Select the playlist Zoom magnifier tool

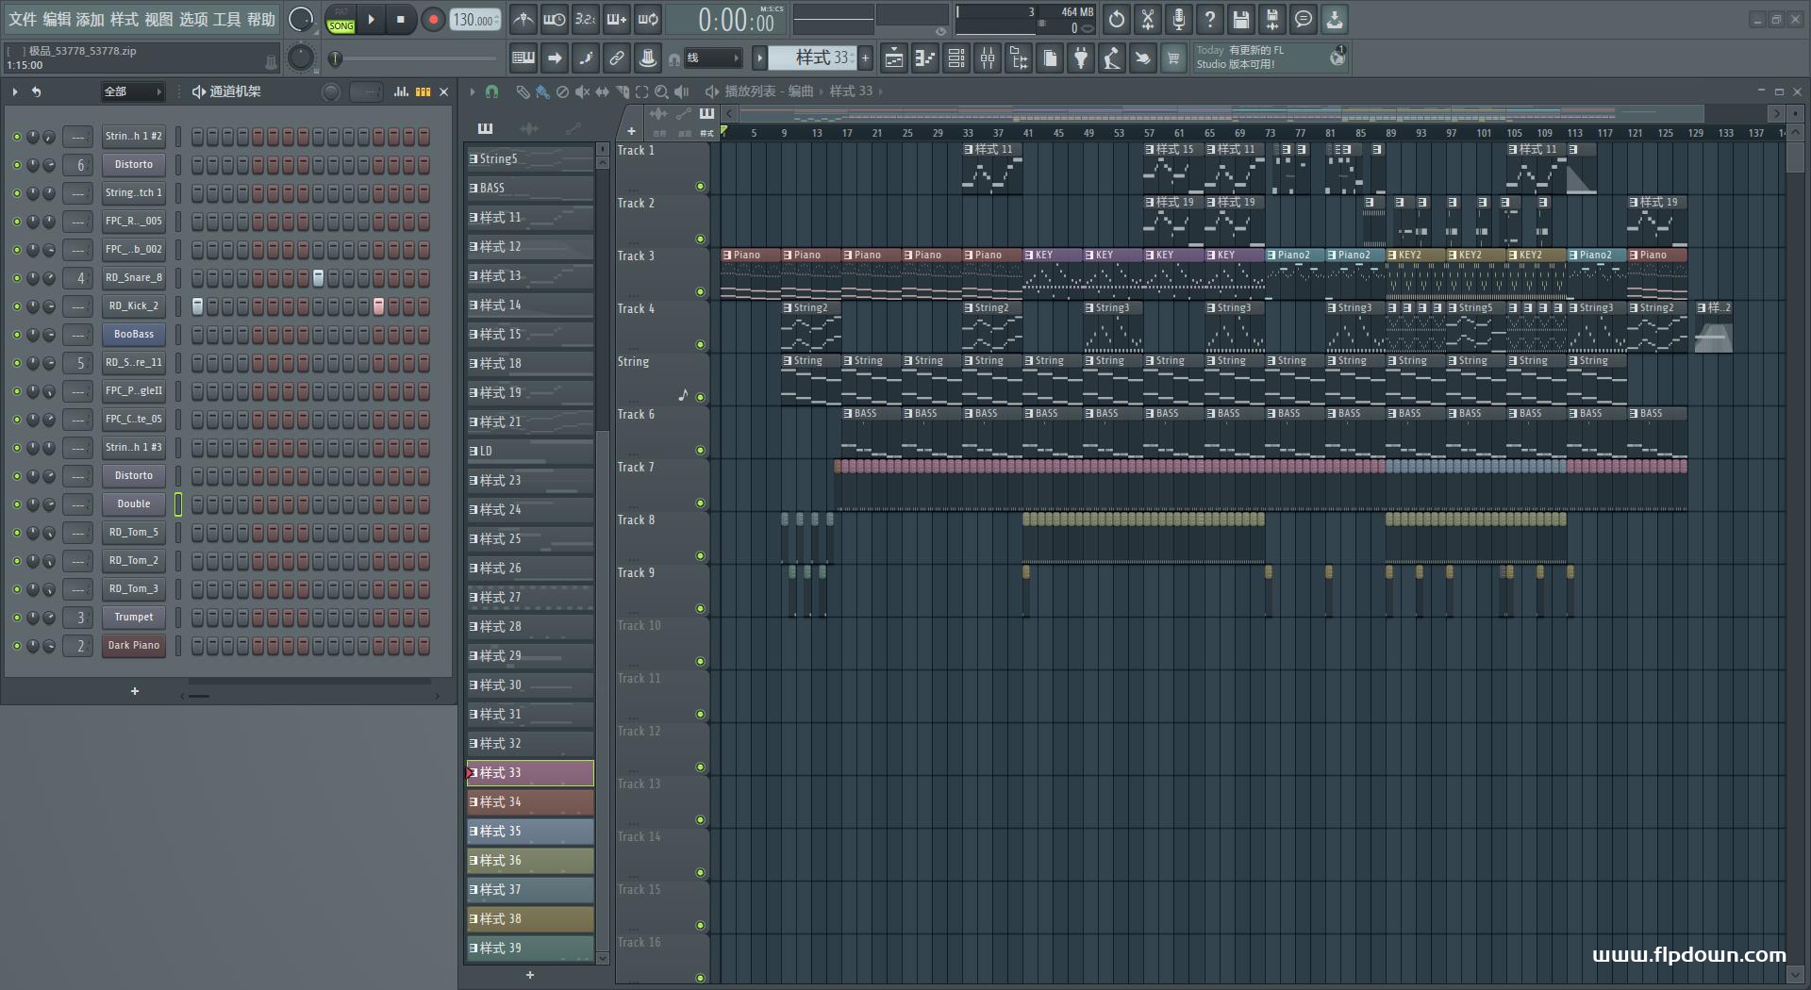[x=661, y=91]
